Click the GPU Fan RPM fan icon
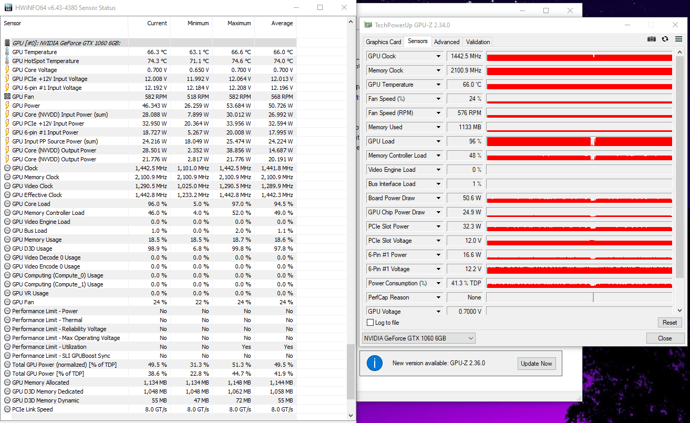690x423 pixels. click(x=7, y=97)
